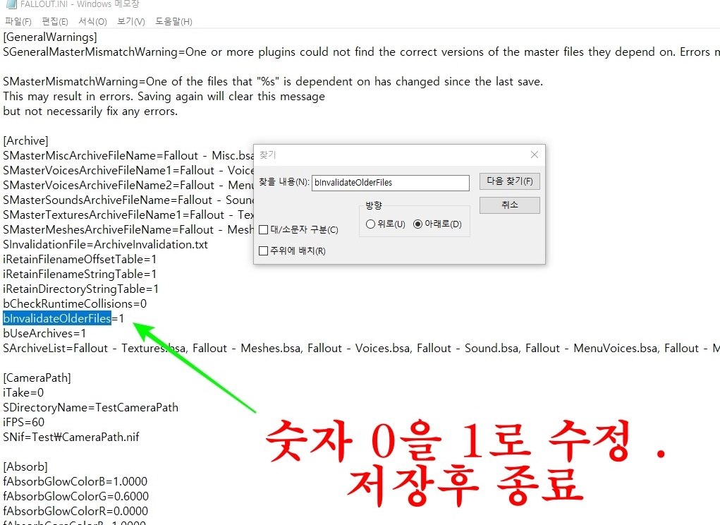Click the iRetainFilenameOffsetTable=1 line
720x525 pixels.
(x=80, y=260)
